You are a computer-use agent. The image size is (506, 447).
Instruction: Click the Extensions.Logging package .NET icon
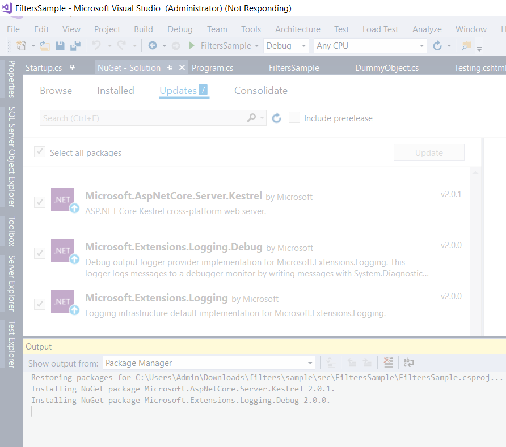(62, 301)
